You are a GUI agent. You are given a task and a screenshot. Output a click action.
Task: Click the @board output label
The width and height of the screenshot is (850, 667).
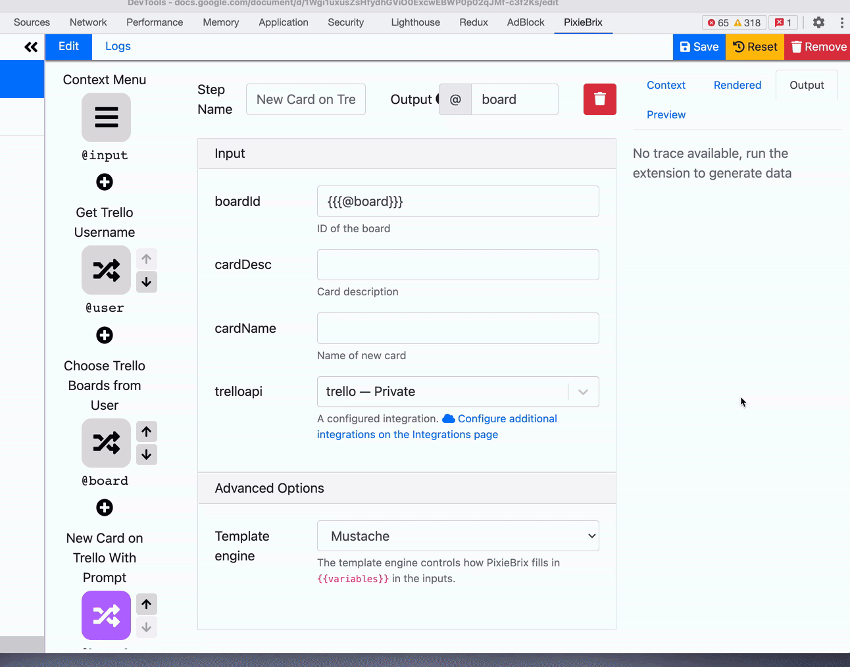pyautogui.click(x=105, y=481)
